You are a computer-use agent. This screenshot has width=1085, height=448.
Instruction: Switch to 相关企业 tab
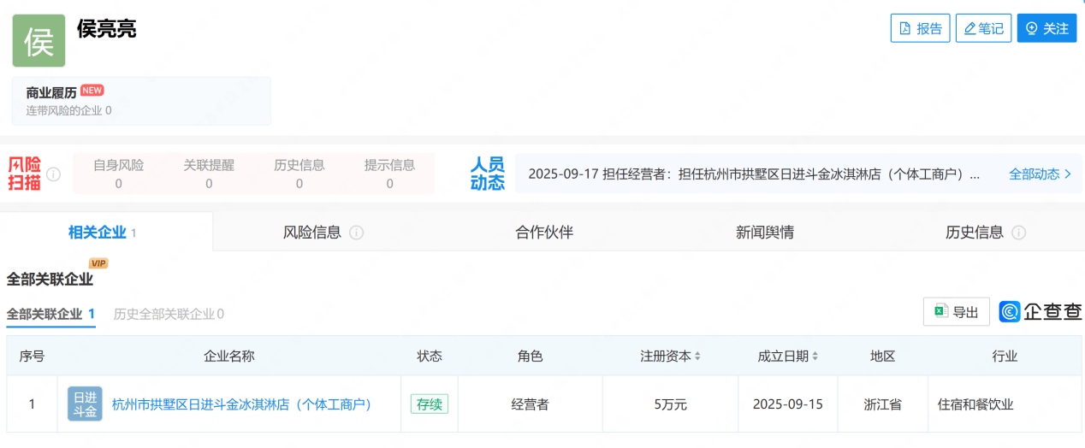click(x=106, y=232)
